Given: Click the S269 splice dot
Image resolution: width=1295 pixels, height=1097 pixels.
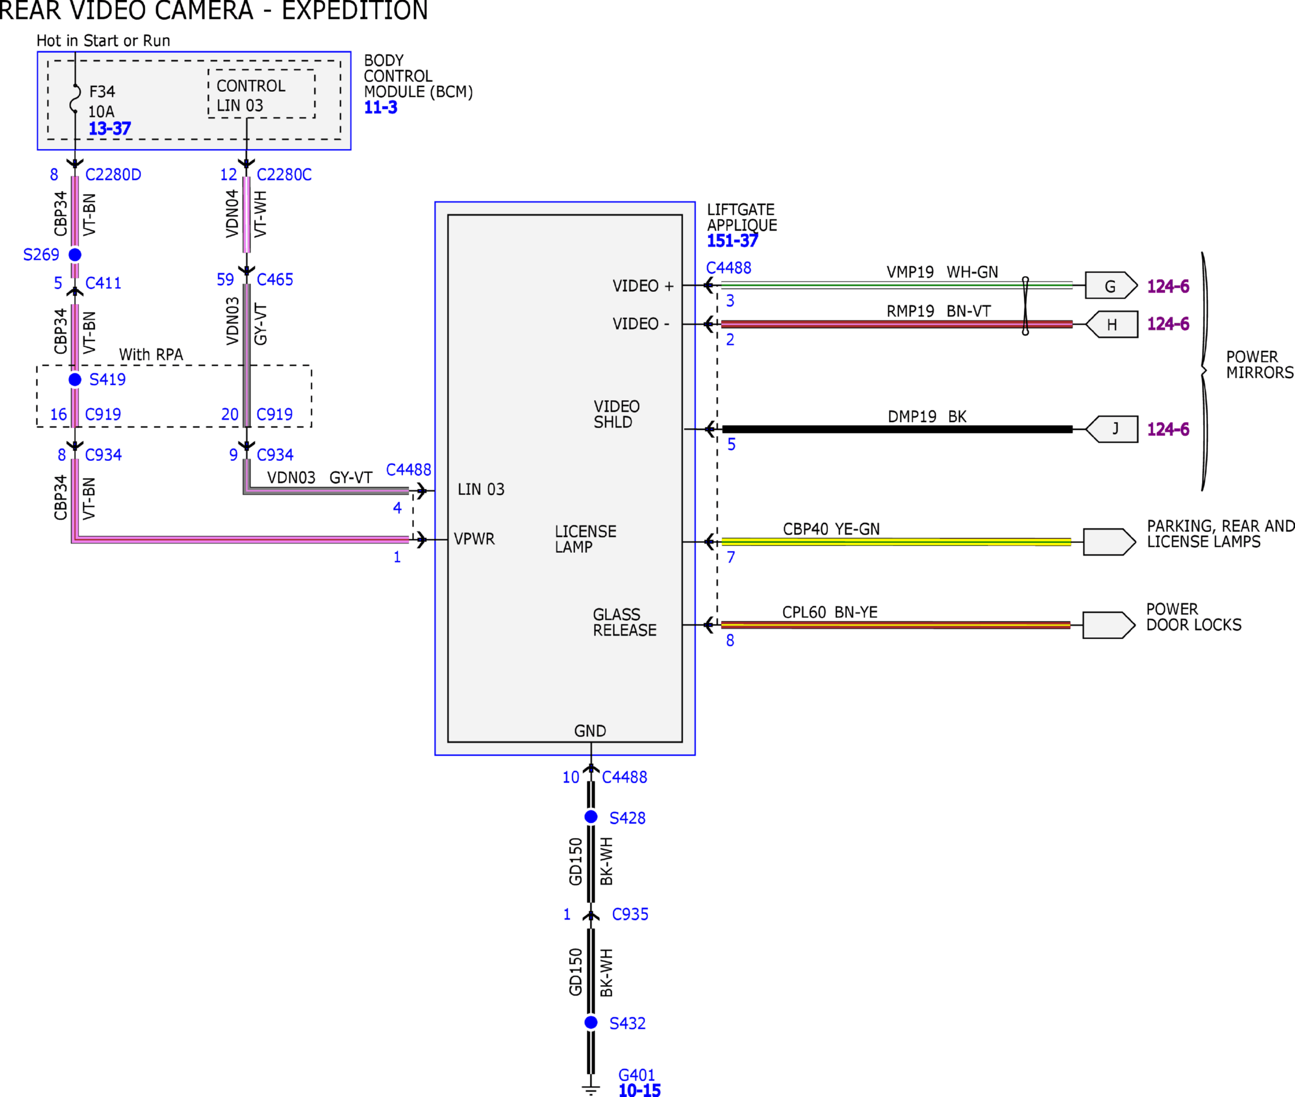Looking at the screenshot, I should (75, 254).
